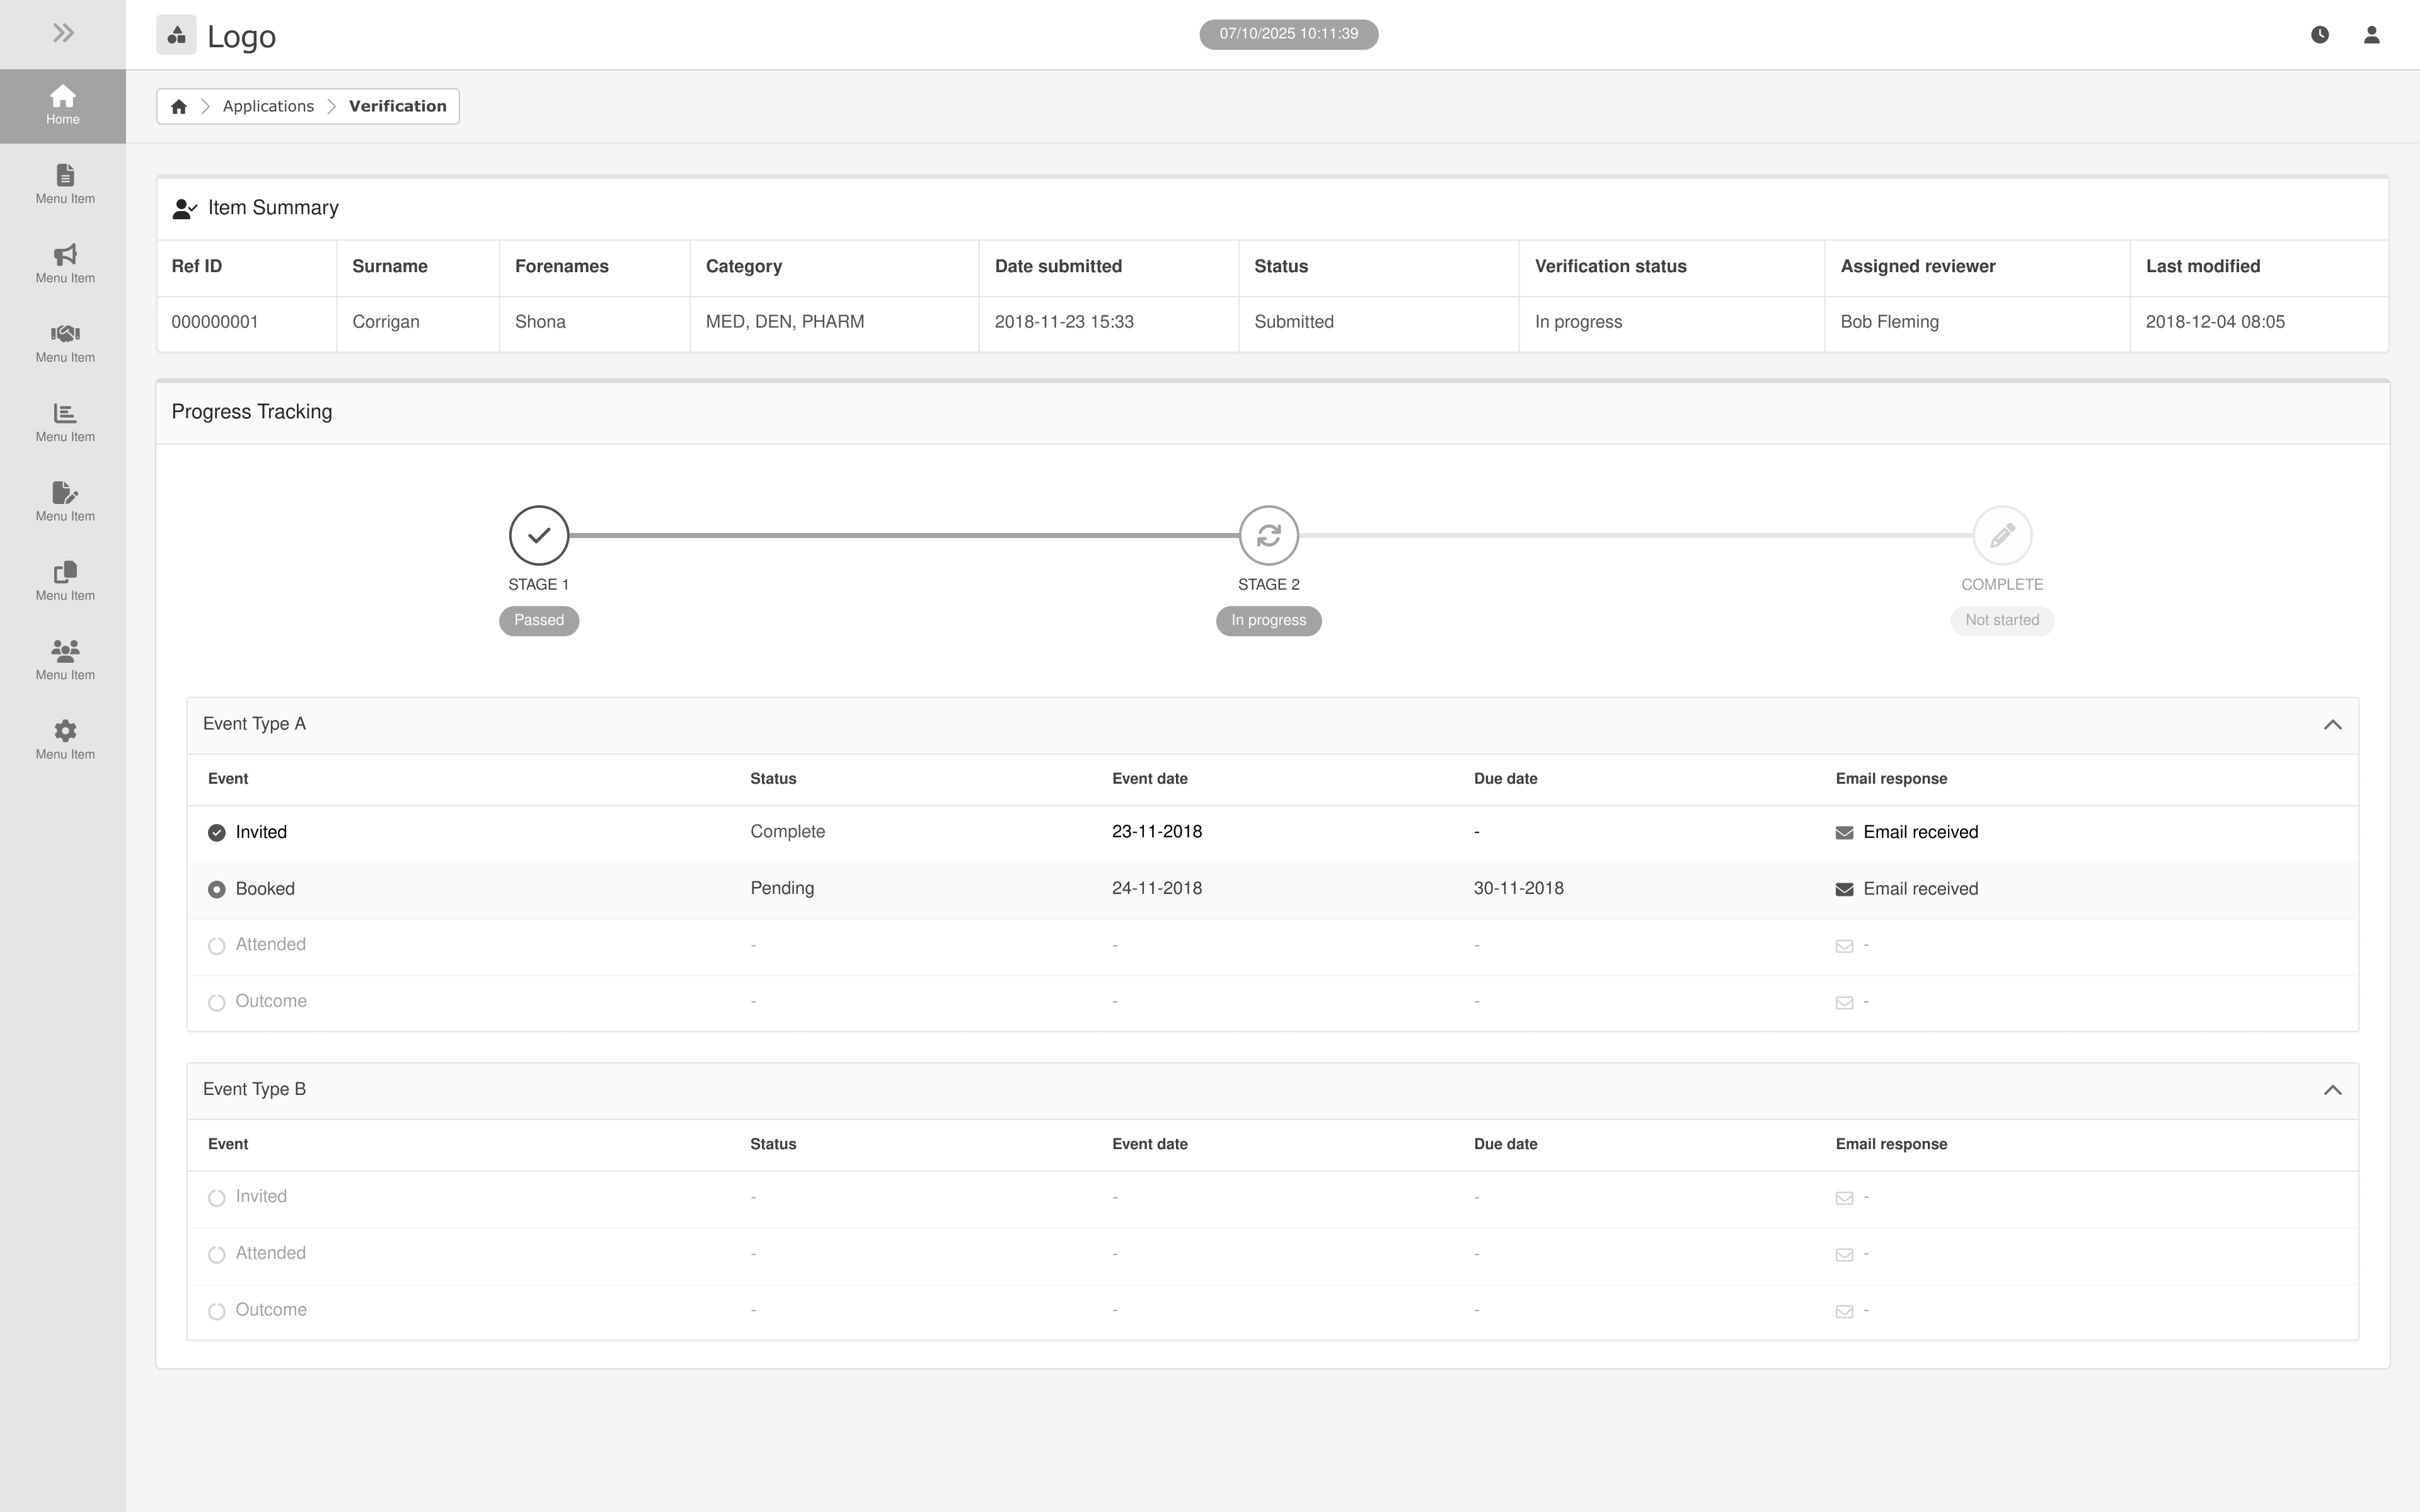Click the Complete status in Invited row

point(788,832)
